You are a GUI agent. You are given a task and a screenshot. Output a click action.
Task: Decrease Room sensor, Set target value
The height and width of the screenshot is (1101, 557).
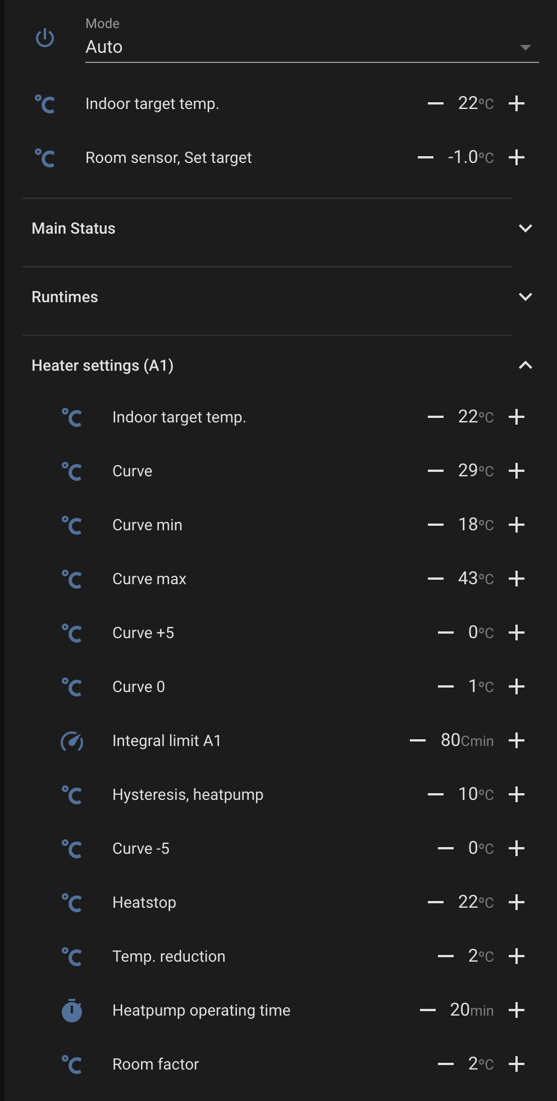pyautogui.click(x=426, y=157)
